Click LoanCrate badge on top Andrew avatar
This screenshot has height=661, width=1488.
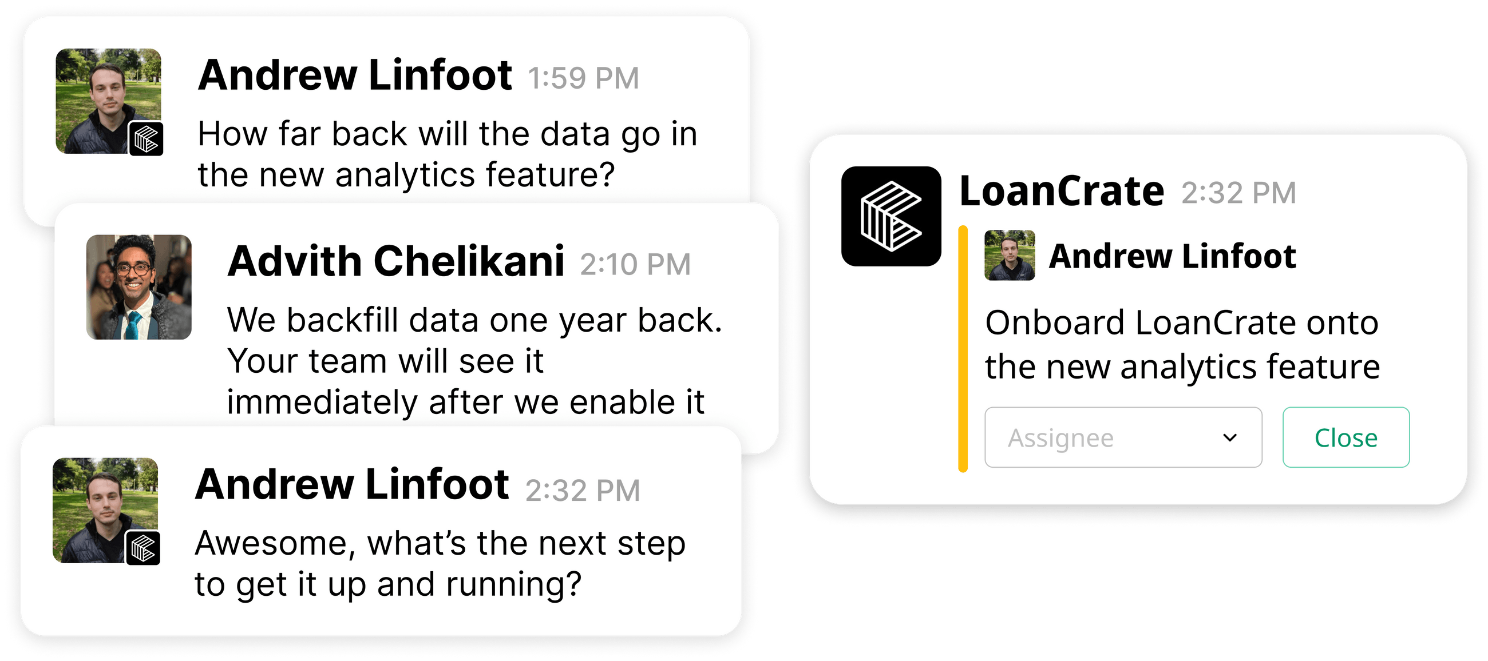[x=145, y=139]
